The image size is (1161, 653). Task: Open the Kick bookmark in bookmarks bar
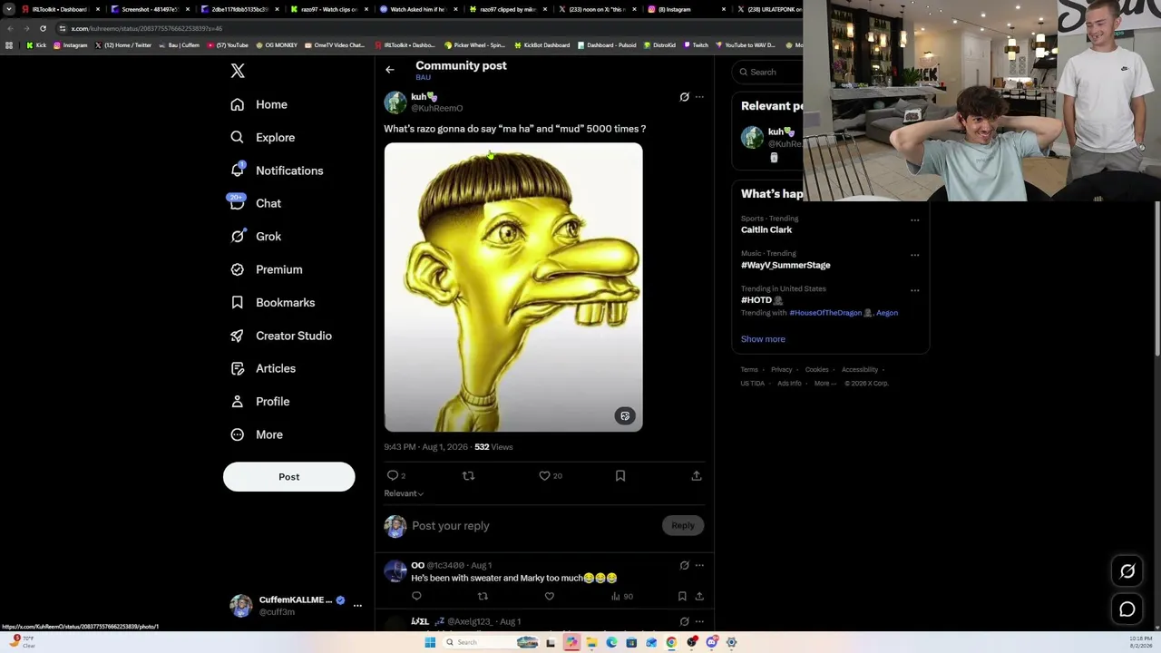(36, 45)
